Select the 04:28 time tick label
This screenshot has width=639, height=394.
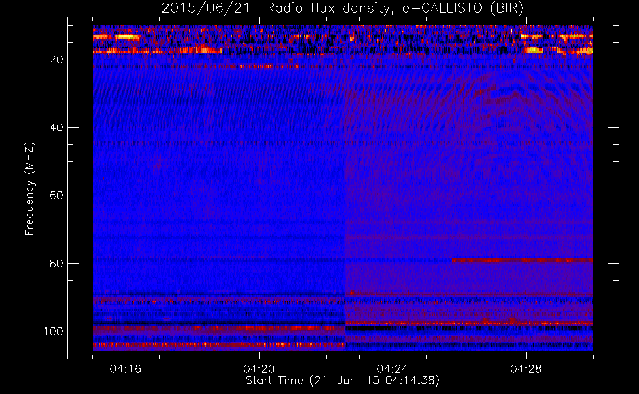click(526, 369)
